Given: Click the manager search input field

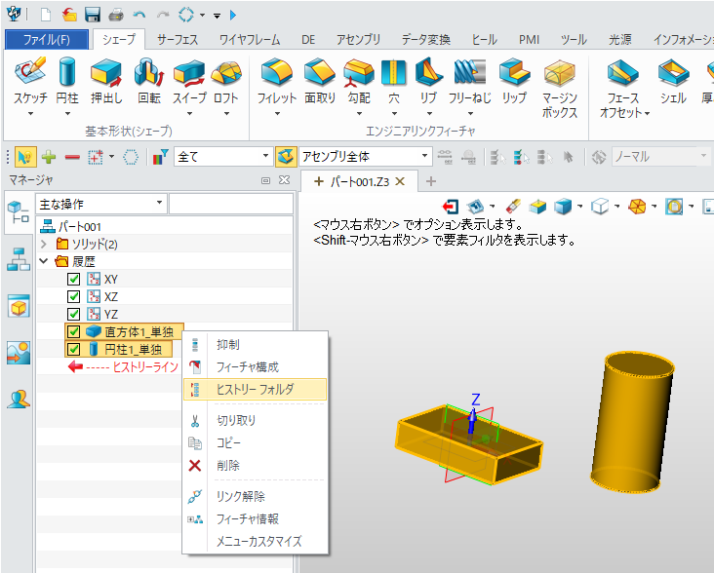Looking at the screenshot, I should point(231,204).
